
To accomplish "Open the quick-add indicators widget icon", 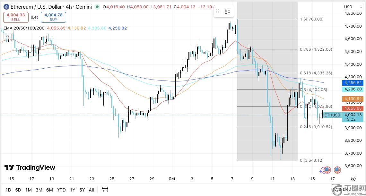I will pyautogui.click(x=228, y=12).
